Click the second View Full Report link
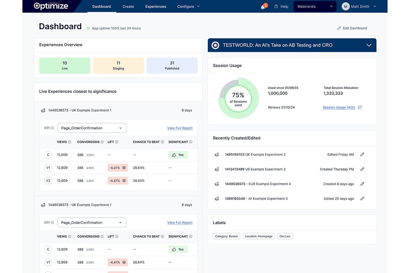 [x=180, y=223]
